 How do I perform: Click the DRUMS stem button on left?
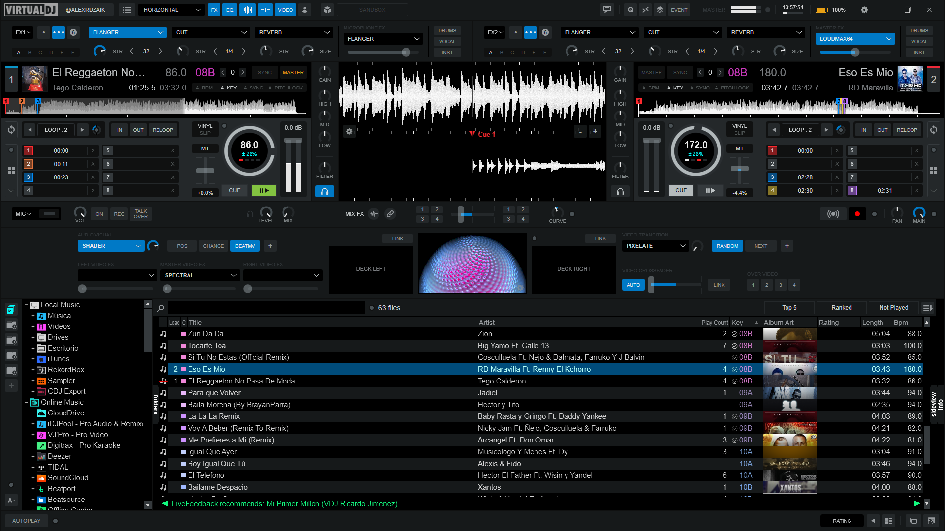tap(447, 30)
